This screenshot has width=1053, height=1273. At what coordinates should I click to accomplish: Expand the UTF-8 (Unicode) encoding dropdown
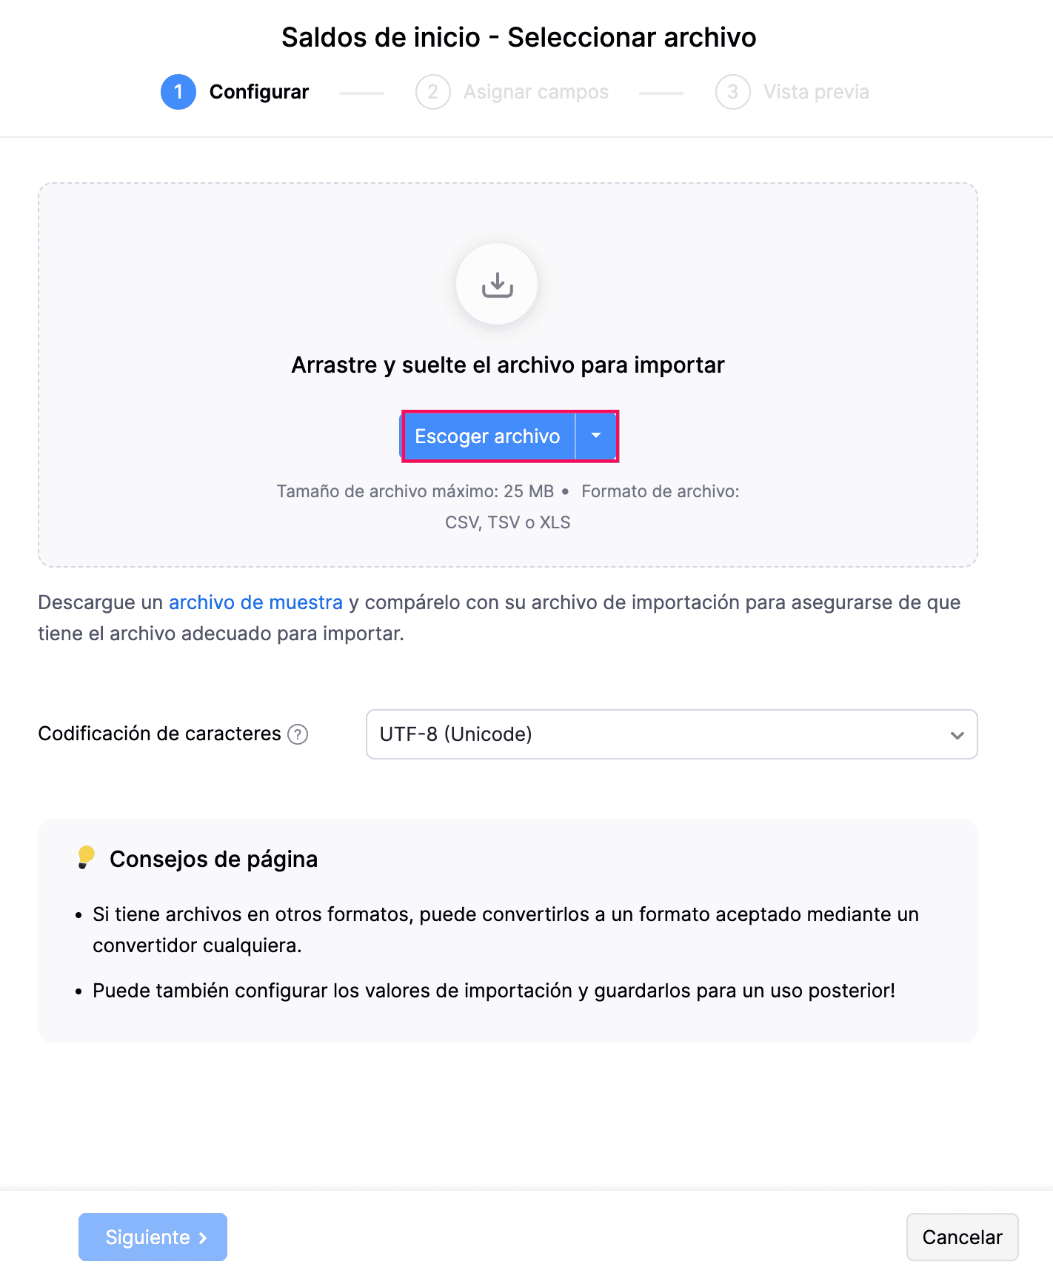tap(671, 734)
